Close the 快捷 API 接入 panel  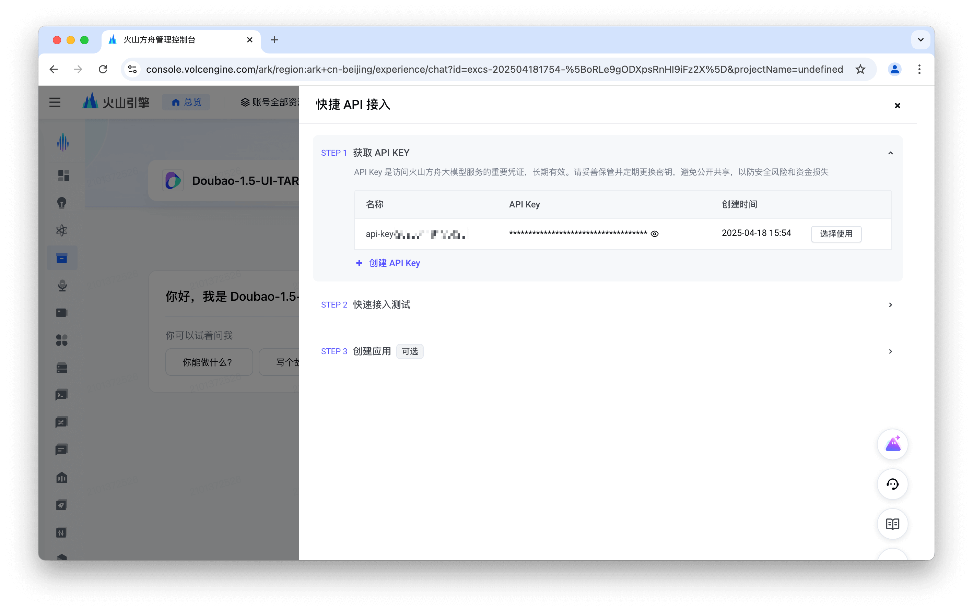897,105
